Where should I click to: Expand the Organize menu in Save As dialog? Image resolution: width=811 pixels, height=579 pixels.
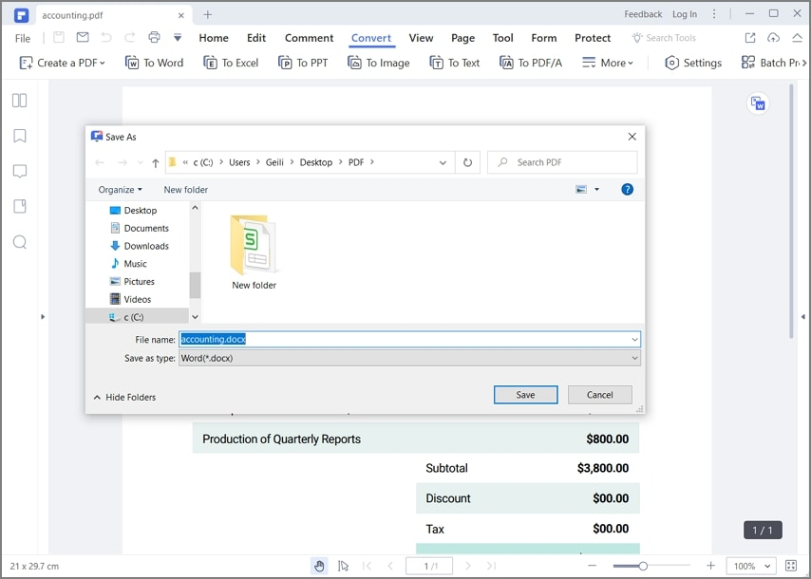tap(120, 189)
